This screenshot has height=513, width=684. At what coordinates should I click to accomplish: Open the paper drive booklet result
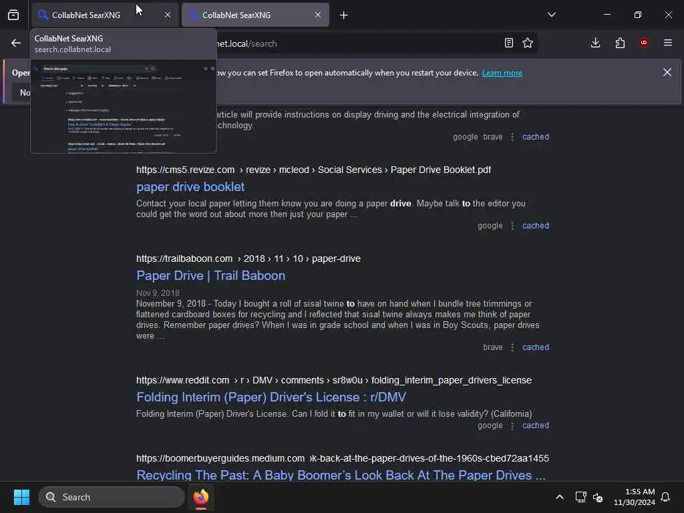coord(190,187)
